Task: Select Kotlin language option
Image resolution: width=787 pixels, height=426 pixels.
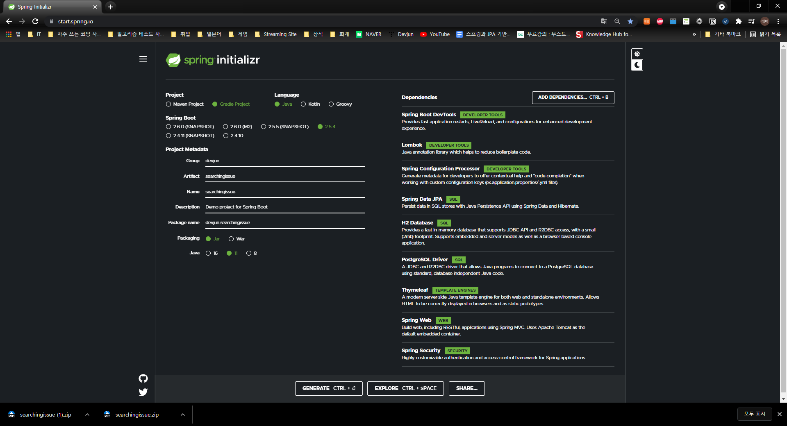Action: pos(310,104)
